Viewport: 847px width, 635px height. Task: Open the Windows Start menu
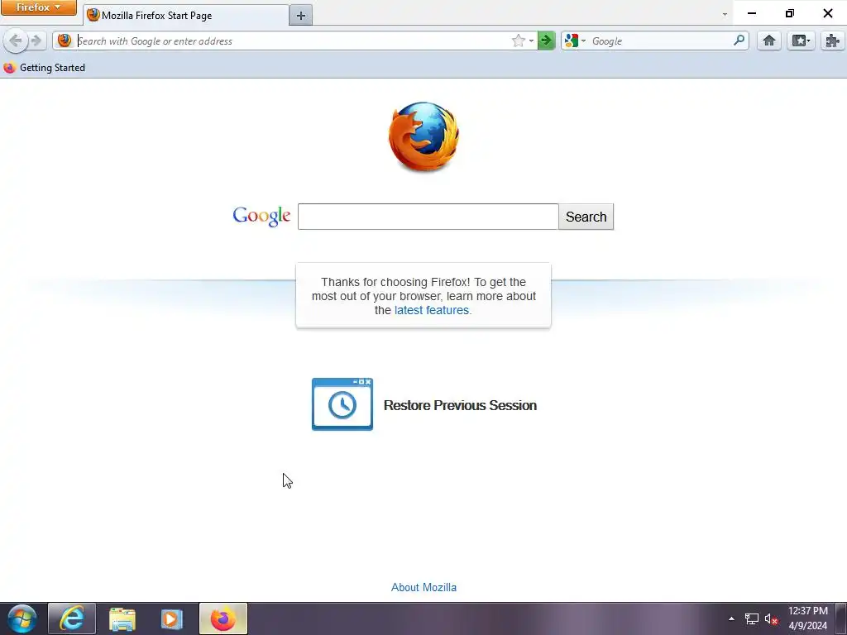(22, 618)
